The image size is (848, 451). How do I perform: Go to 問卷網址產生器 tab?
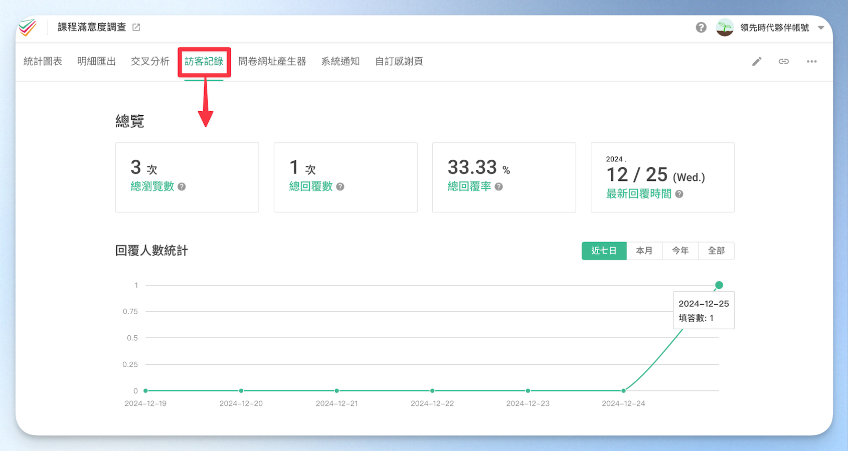coord(272,61)
